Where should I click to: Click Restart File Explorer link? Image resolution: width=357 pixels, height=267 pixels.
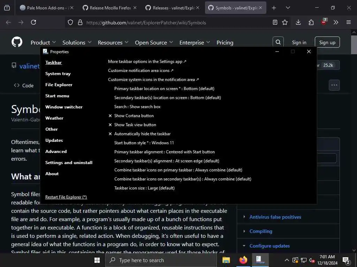(x=66, y=197)
